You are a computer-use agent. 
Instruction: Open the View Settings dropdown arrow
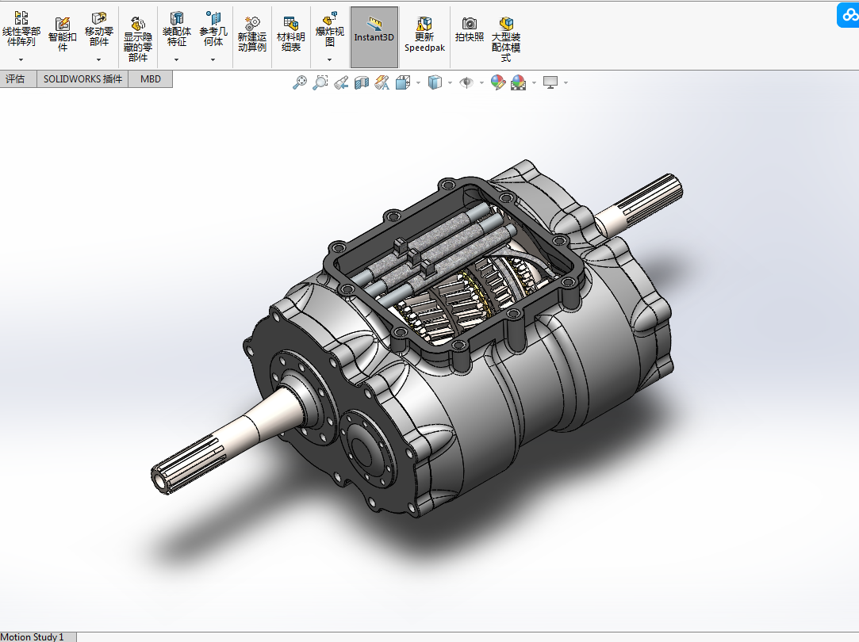pyautogui.click(x=566, y=83)
